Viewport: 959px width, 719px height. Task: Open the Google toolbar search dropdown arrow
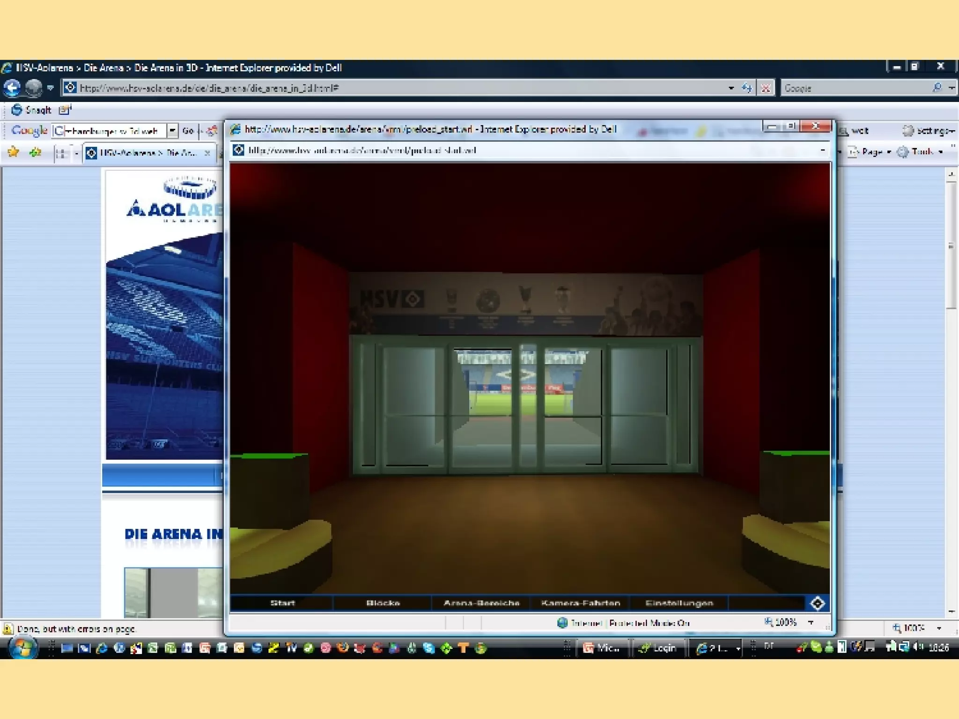172,131
